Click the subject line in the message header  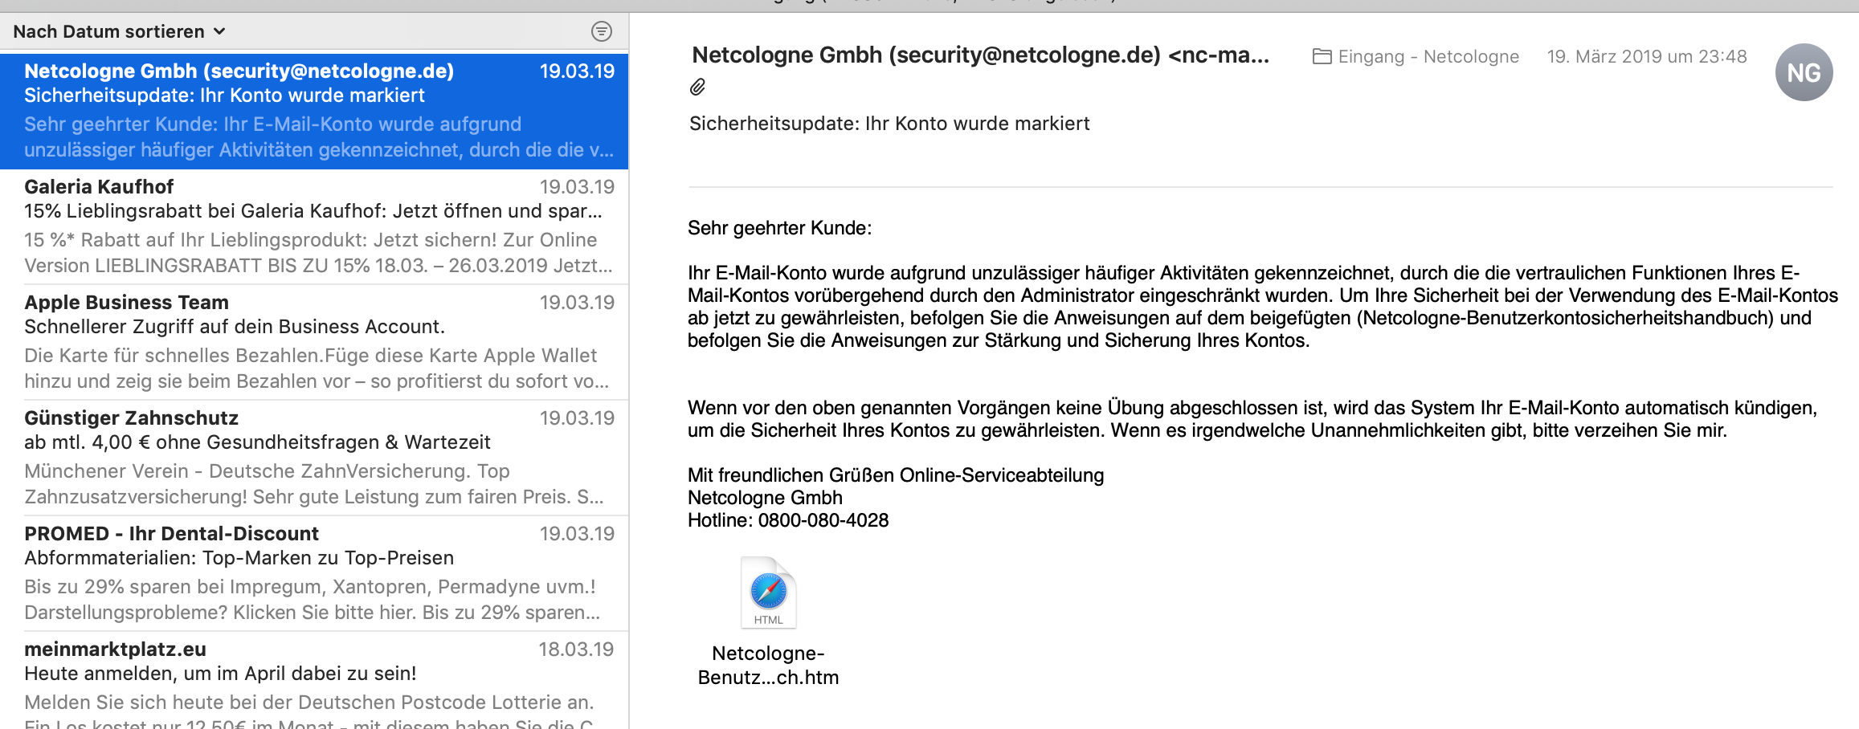click(x=889, y=124)
